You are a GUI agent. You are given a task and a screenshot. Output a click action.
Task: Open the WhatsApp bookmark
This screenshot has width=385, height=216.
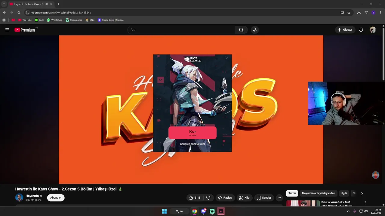pyautogui.click(x=54, y=20)
